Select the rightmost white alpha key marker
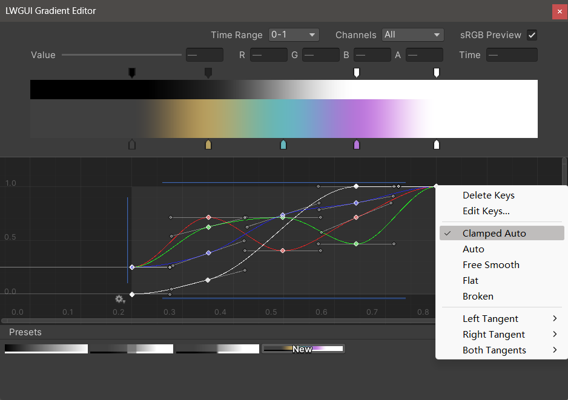The image size is (568, 400). click(437, 73)
